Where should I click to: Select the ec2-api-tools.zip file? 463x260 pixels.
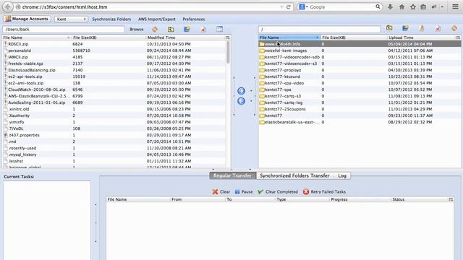point(114,77)
